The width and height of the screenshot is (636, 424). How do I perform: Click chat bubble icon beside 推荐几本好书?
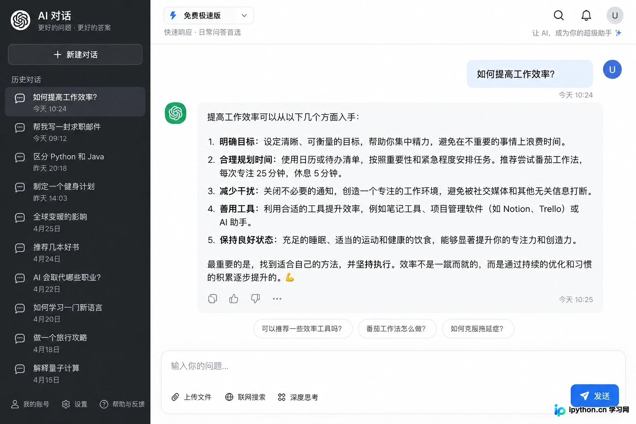20,248
